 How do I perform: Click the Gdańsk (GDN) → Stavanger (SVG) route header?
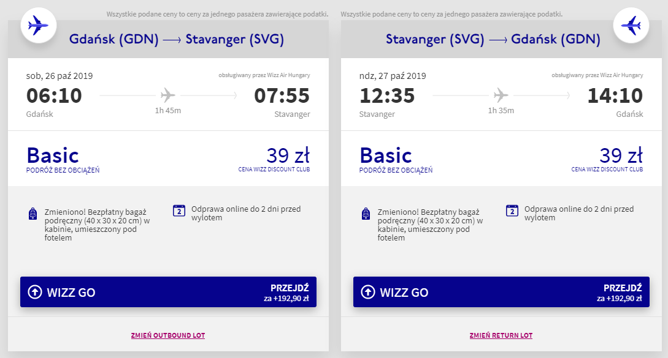(x=177, y=40)
